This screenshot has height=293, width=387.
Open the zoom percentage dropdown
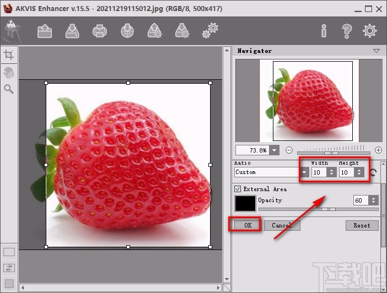(x=274, y=150)
